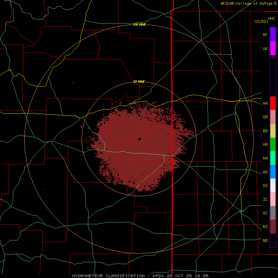
Task: Click the Hydrometeor Classification KFDX title text
Action: (x=140, y=276)
